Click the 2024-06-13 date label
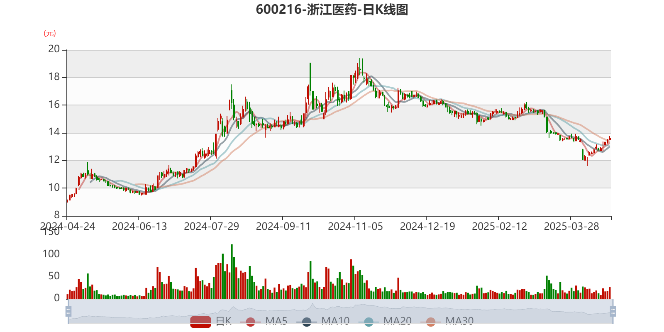The height and width of the screenshot is (332, 664). click(x=139, y=227)
